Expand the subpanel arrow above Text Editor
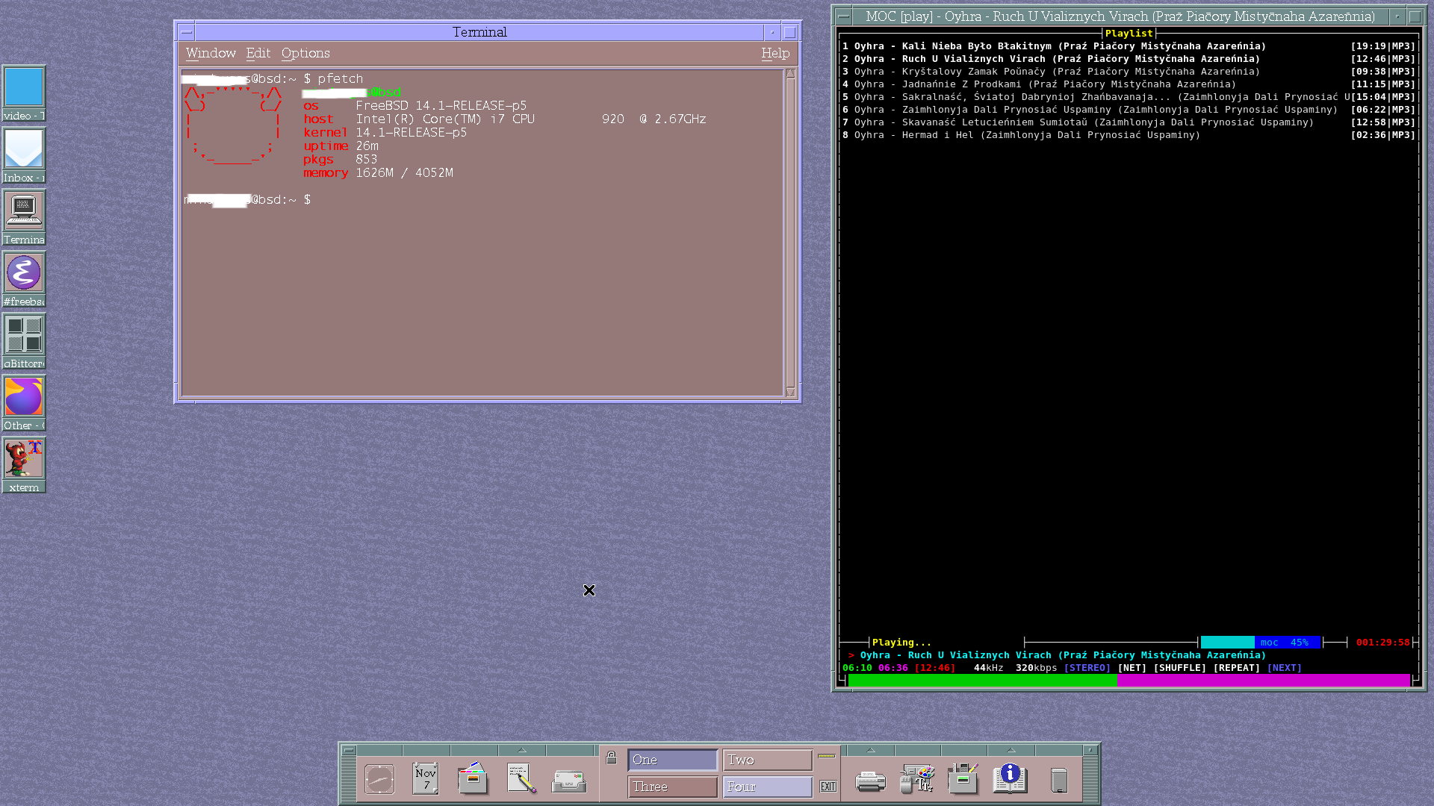This screenshot has width=1434, height=806. coord(522,750)
